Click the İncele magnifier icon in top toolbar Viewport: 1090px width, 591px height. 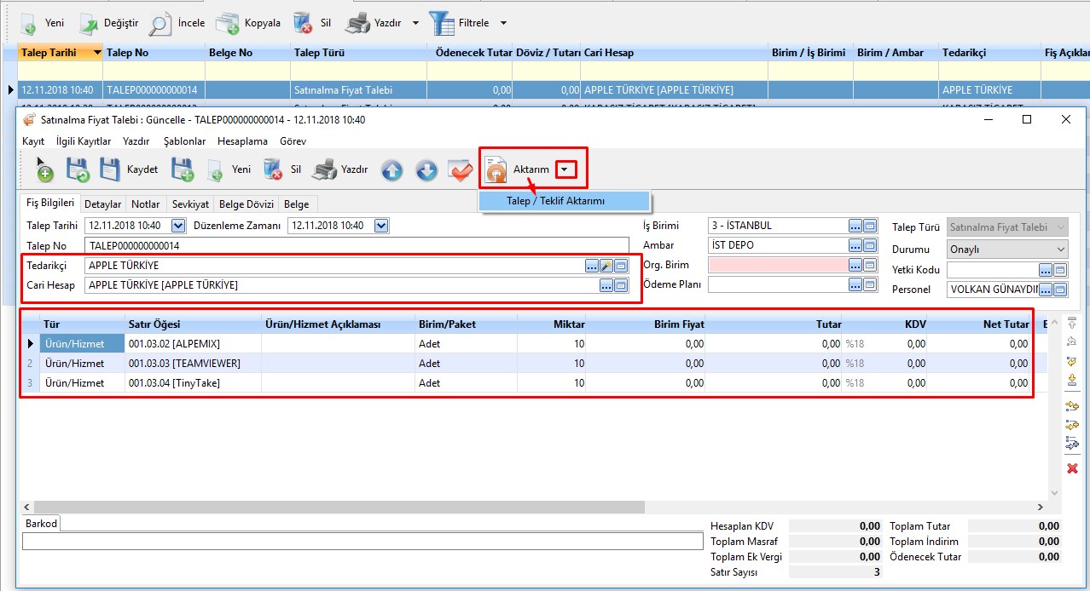[x=159, y=23]
